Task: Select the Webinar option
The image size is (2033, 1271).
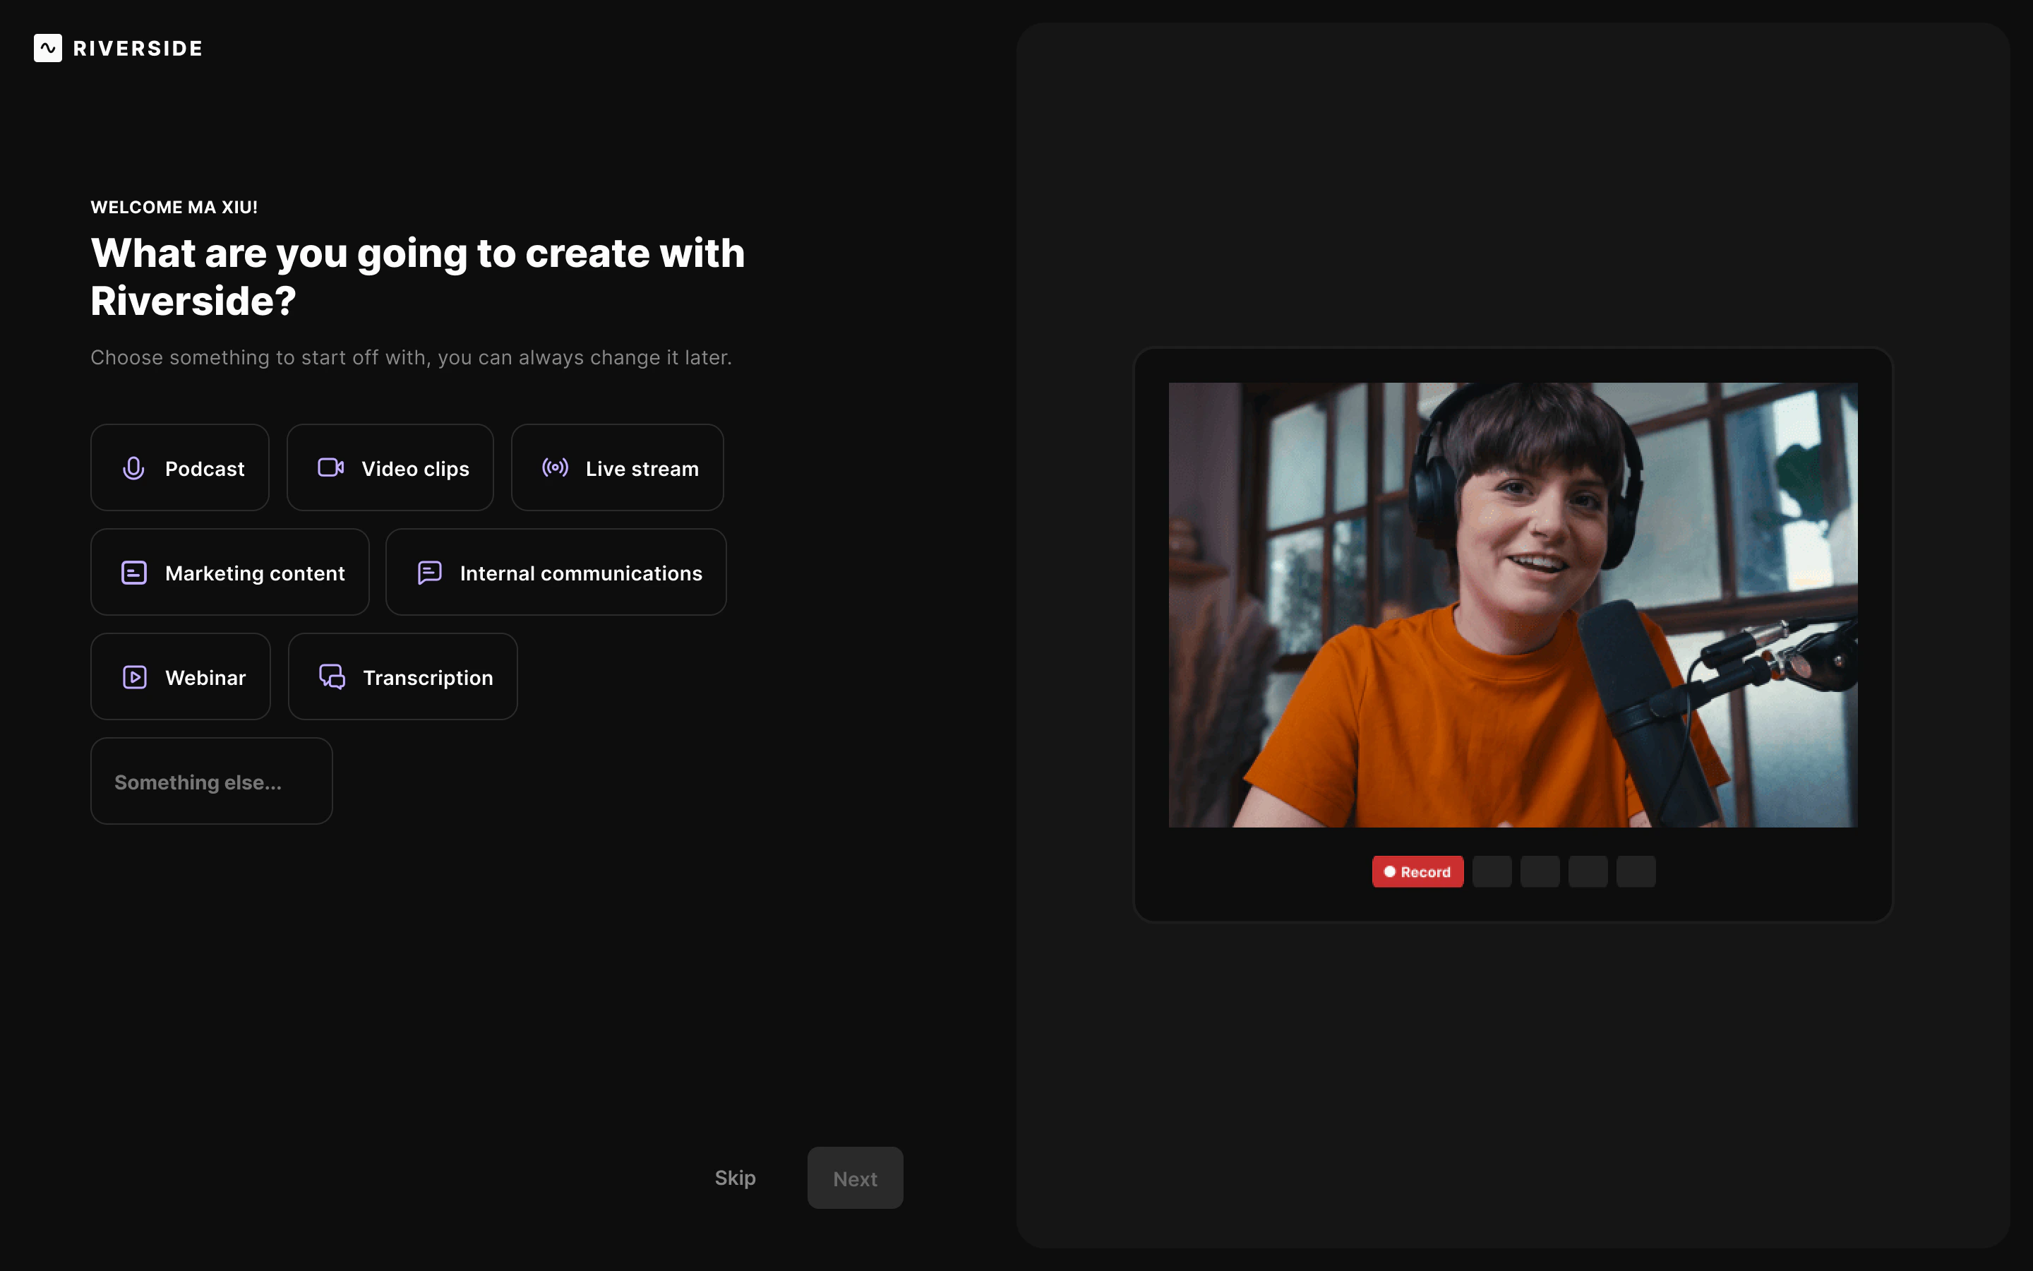Action: pos(181,676)
